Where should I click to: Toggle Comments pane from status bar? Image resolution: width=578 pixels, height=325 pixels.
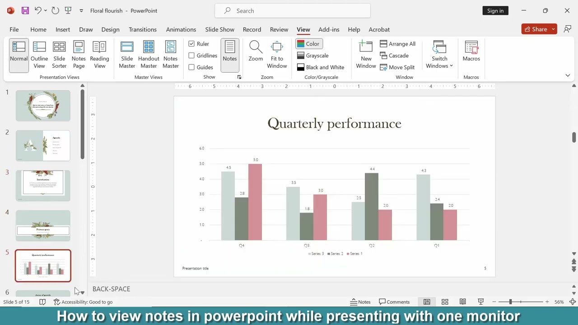[394, 302]
